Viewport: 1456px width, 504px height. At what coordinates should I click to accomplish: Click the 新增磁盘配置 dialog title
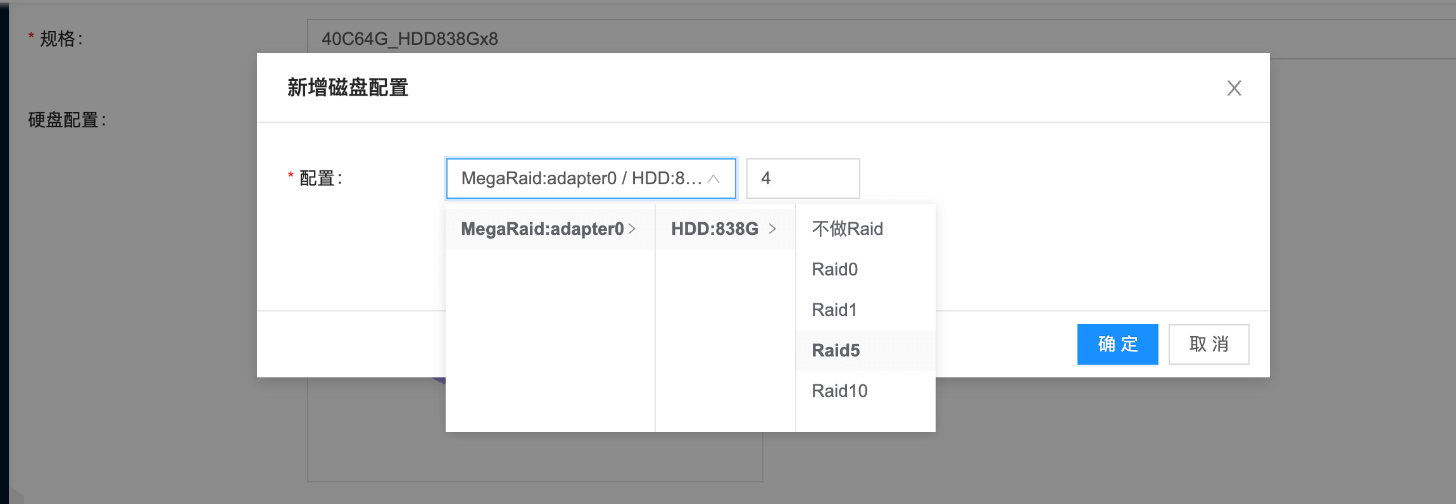point(348,87)
